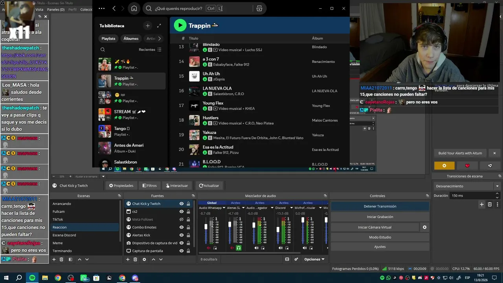Screen dimensions: 503x283
Task: Select Álbumes filter in Spotify library
Action: pos(131,39)
